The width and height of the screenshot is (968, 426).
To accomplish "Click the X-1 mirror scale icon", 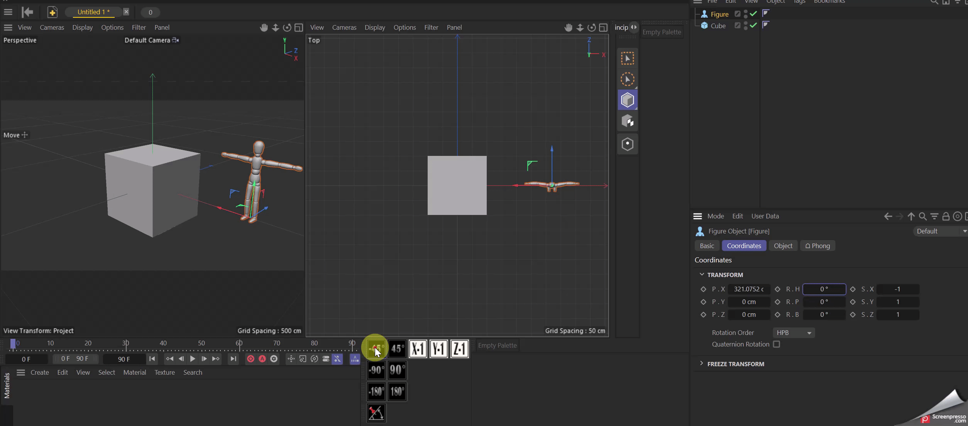I will point(418,349).
